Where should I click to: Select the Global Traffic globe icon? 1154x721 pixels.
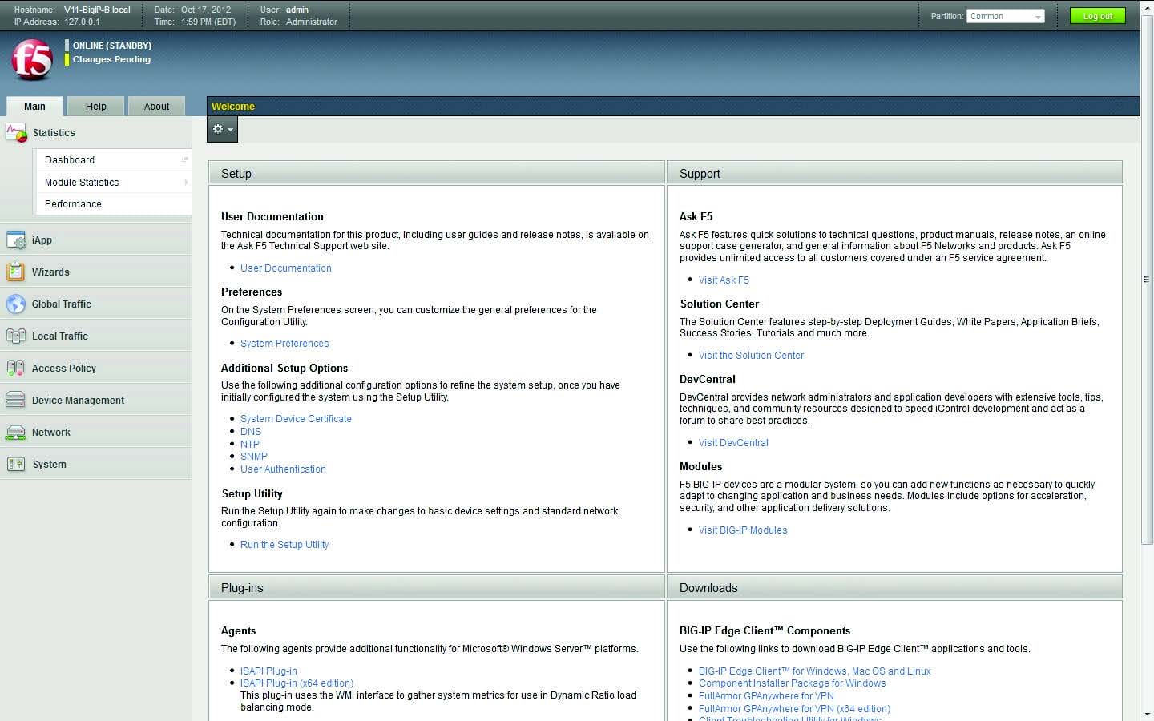pos(16,304)
